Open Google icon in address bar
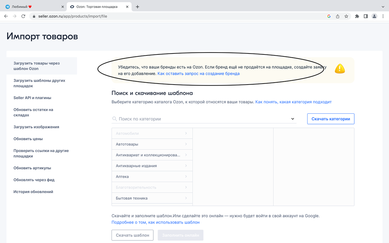Screen dimensions: 389x243 [x=329, y=16]
